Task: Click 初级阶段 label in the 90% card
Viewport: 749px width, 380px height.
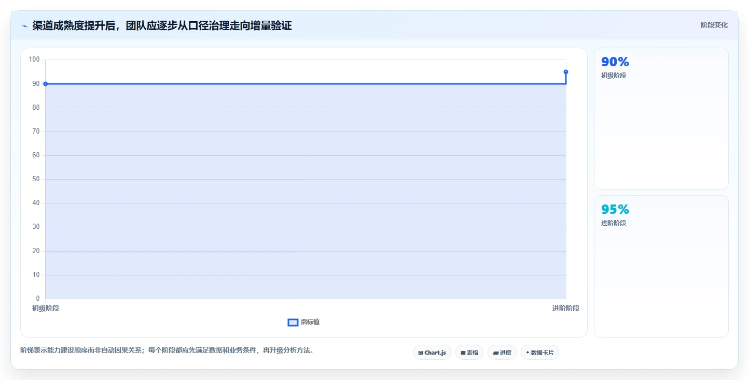Action: click(x=614, y=76)
